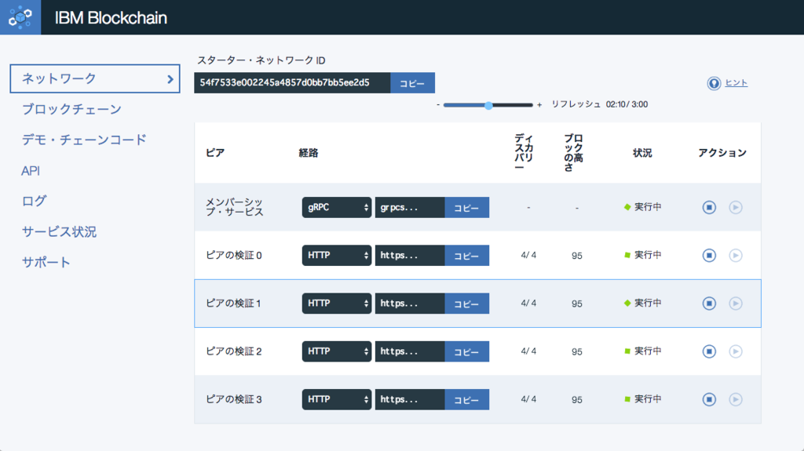Click discovery value 4/4 for ピアの検証 2
Screen dimensions: 804x451
[x=528, y=351]
